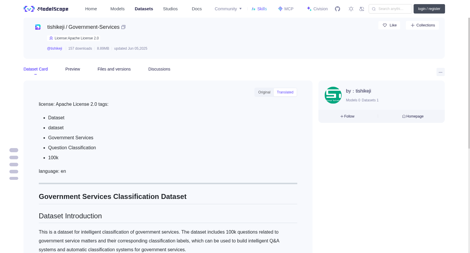Click the by: tishikeji author name
Screen dimensions: 470x253
coord(358,91)
